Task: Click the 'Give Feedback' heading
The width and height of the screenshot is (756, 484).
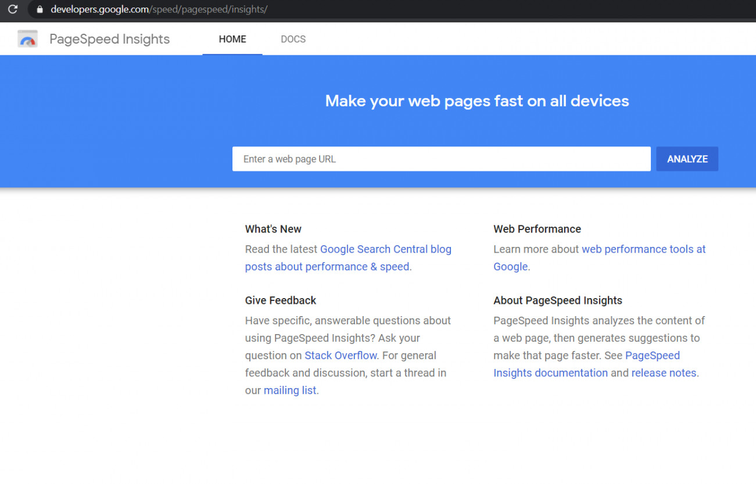Action: [x=281, y=300]
